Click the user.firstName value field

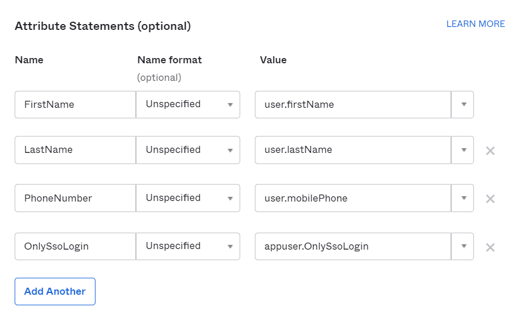[353, 104]
